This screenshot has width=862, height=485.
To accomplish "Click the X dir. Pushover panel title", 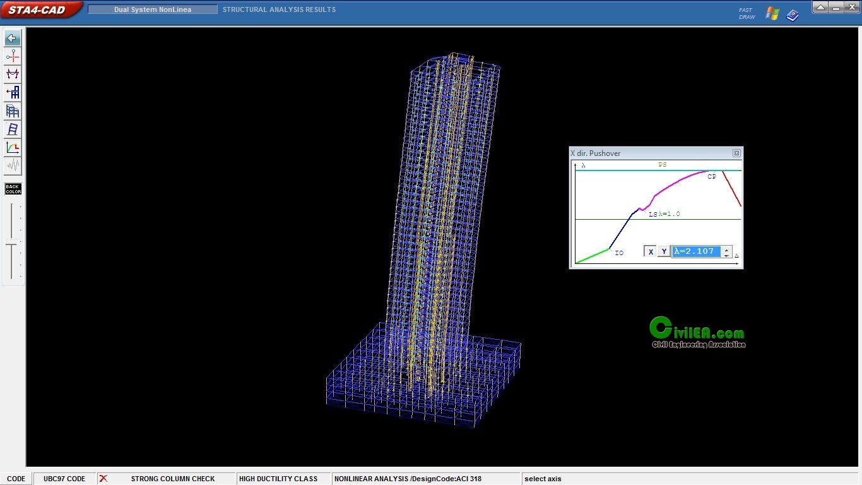I will point(595,153).
